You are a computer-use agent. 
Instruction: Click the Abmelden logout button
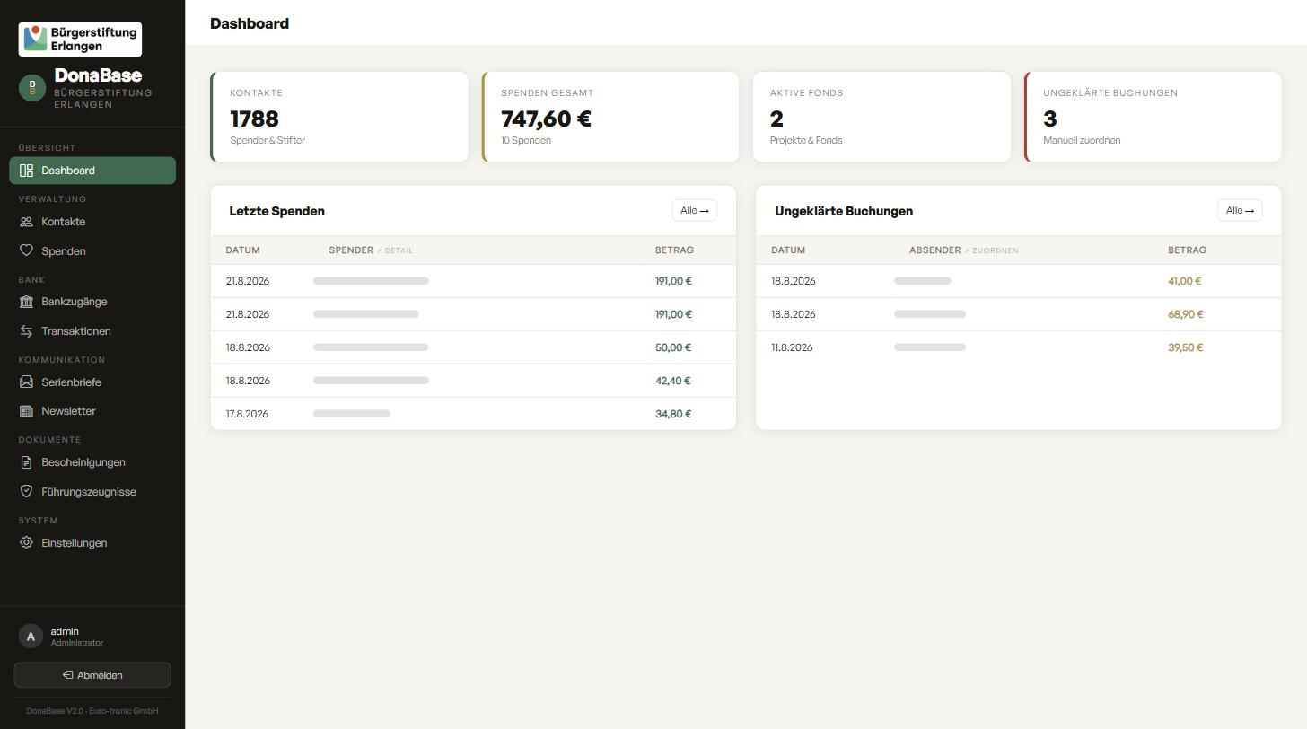point(92,675)
